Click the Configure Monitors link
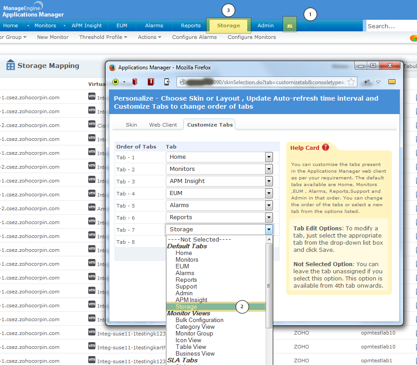Image resolution: width=417 pixels, height=365 pixels. tap(252, 37)
